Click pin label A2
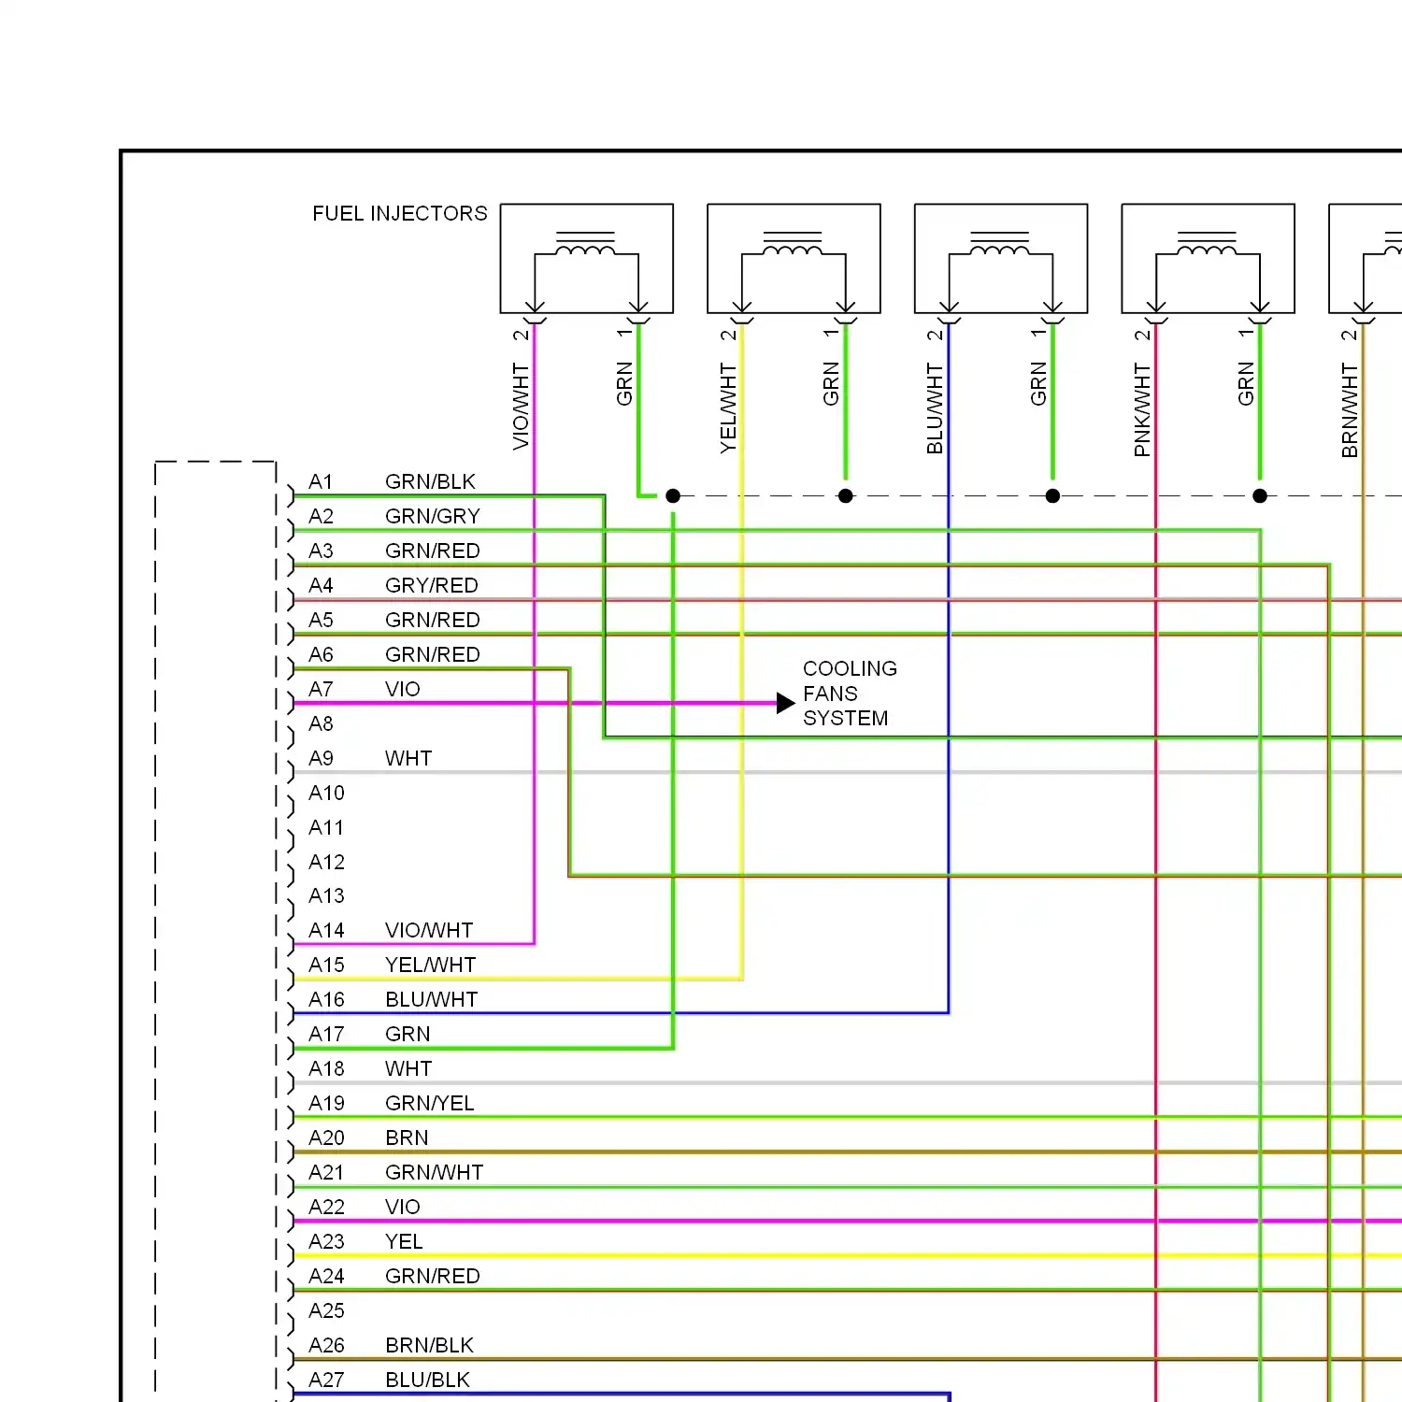This screenshot has width=1402, height=1402. pyautogui.click(x=321, y=517)
